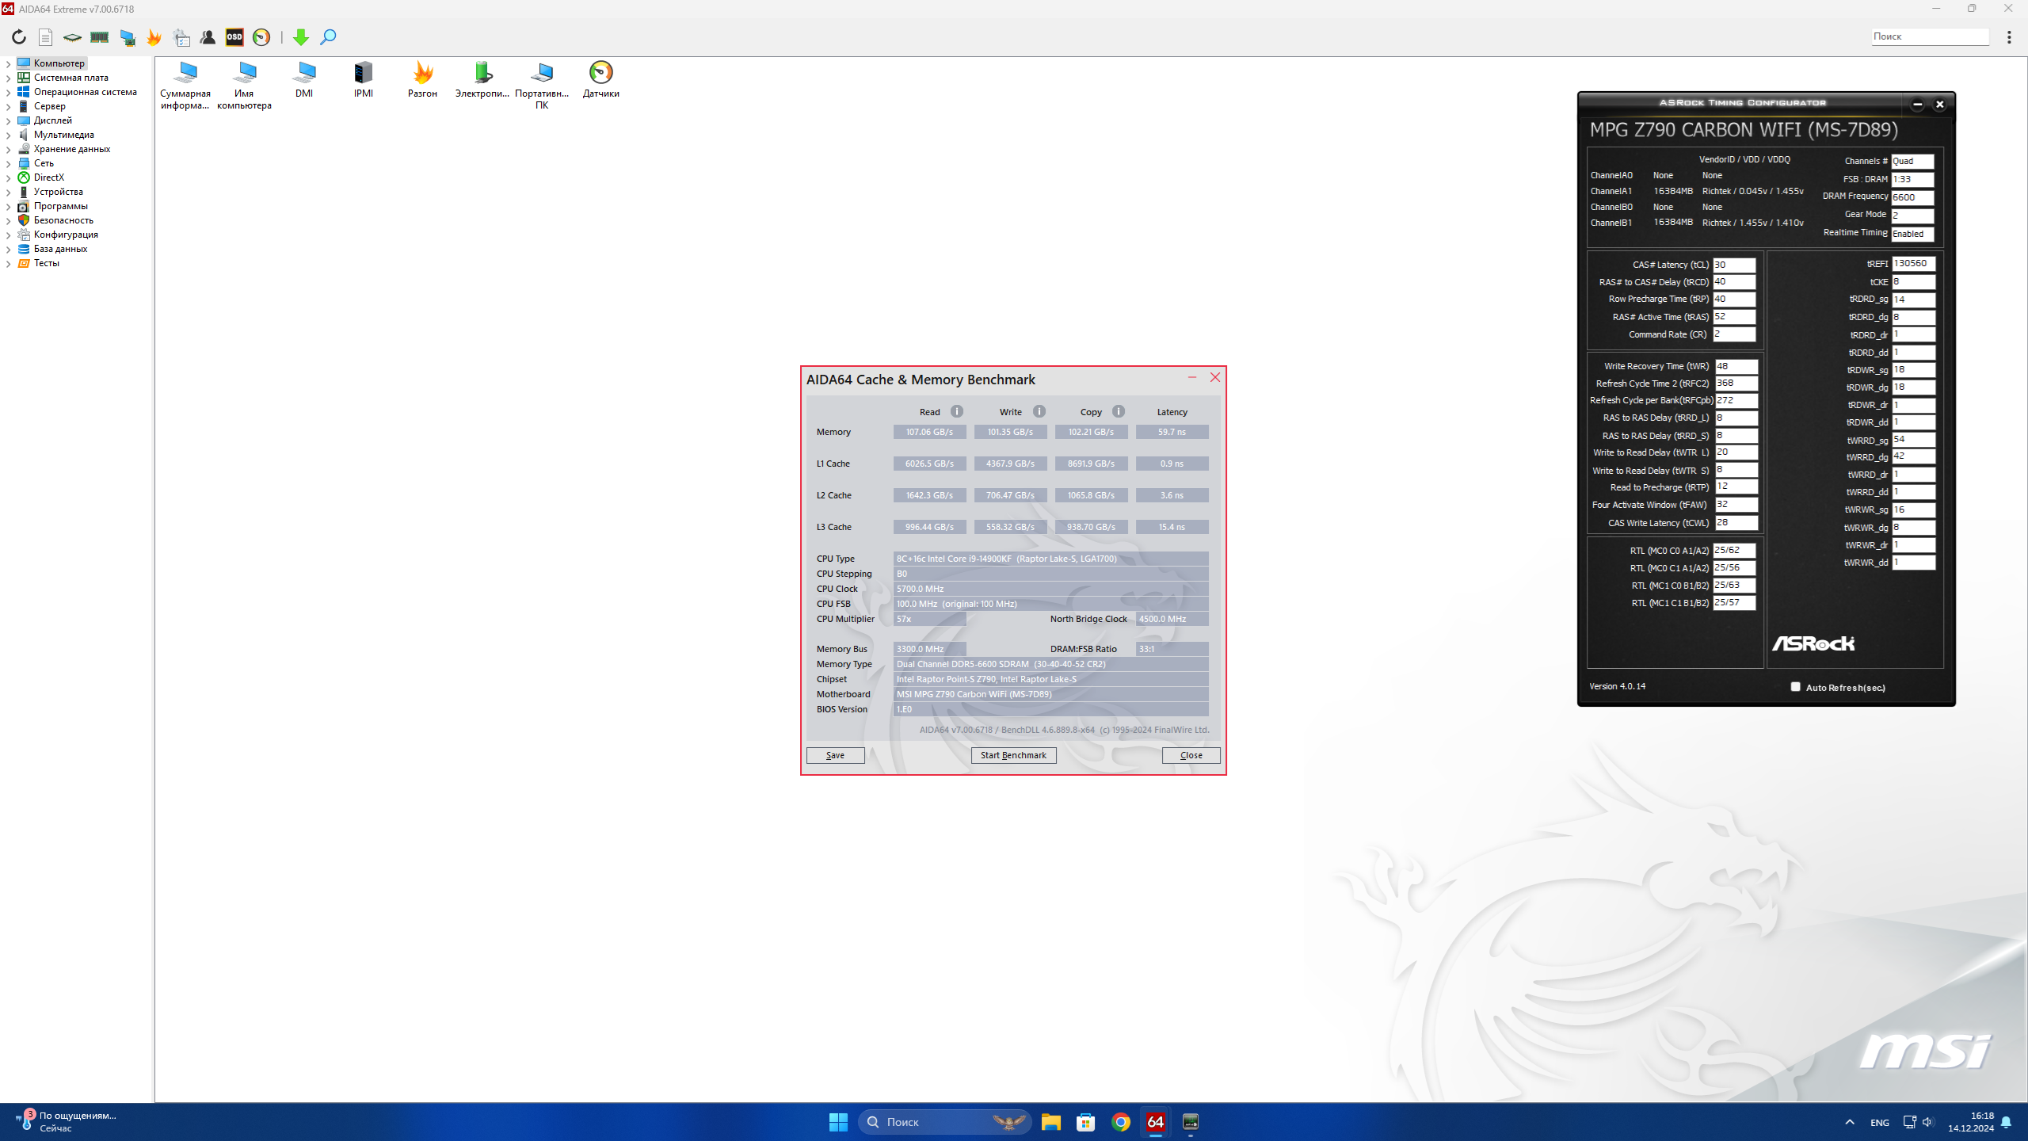
Task: Expand the Дисплей tree node
Action: click(8, 121)
